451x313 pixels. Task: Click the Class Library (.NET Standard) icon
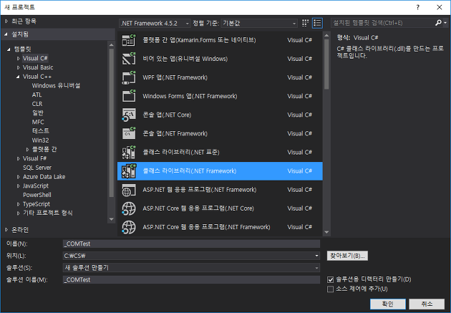click(x=129, y=152)
